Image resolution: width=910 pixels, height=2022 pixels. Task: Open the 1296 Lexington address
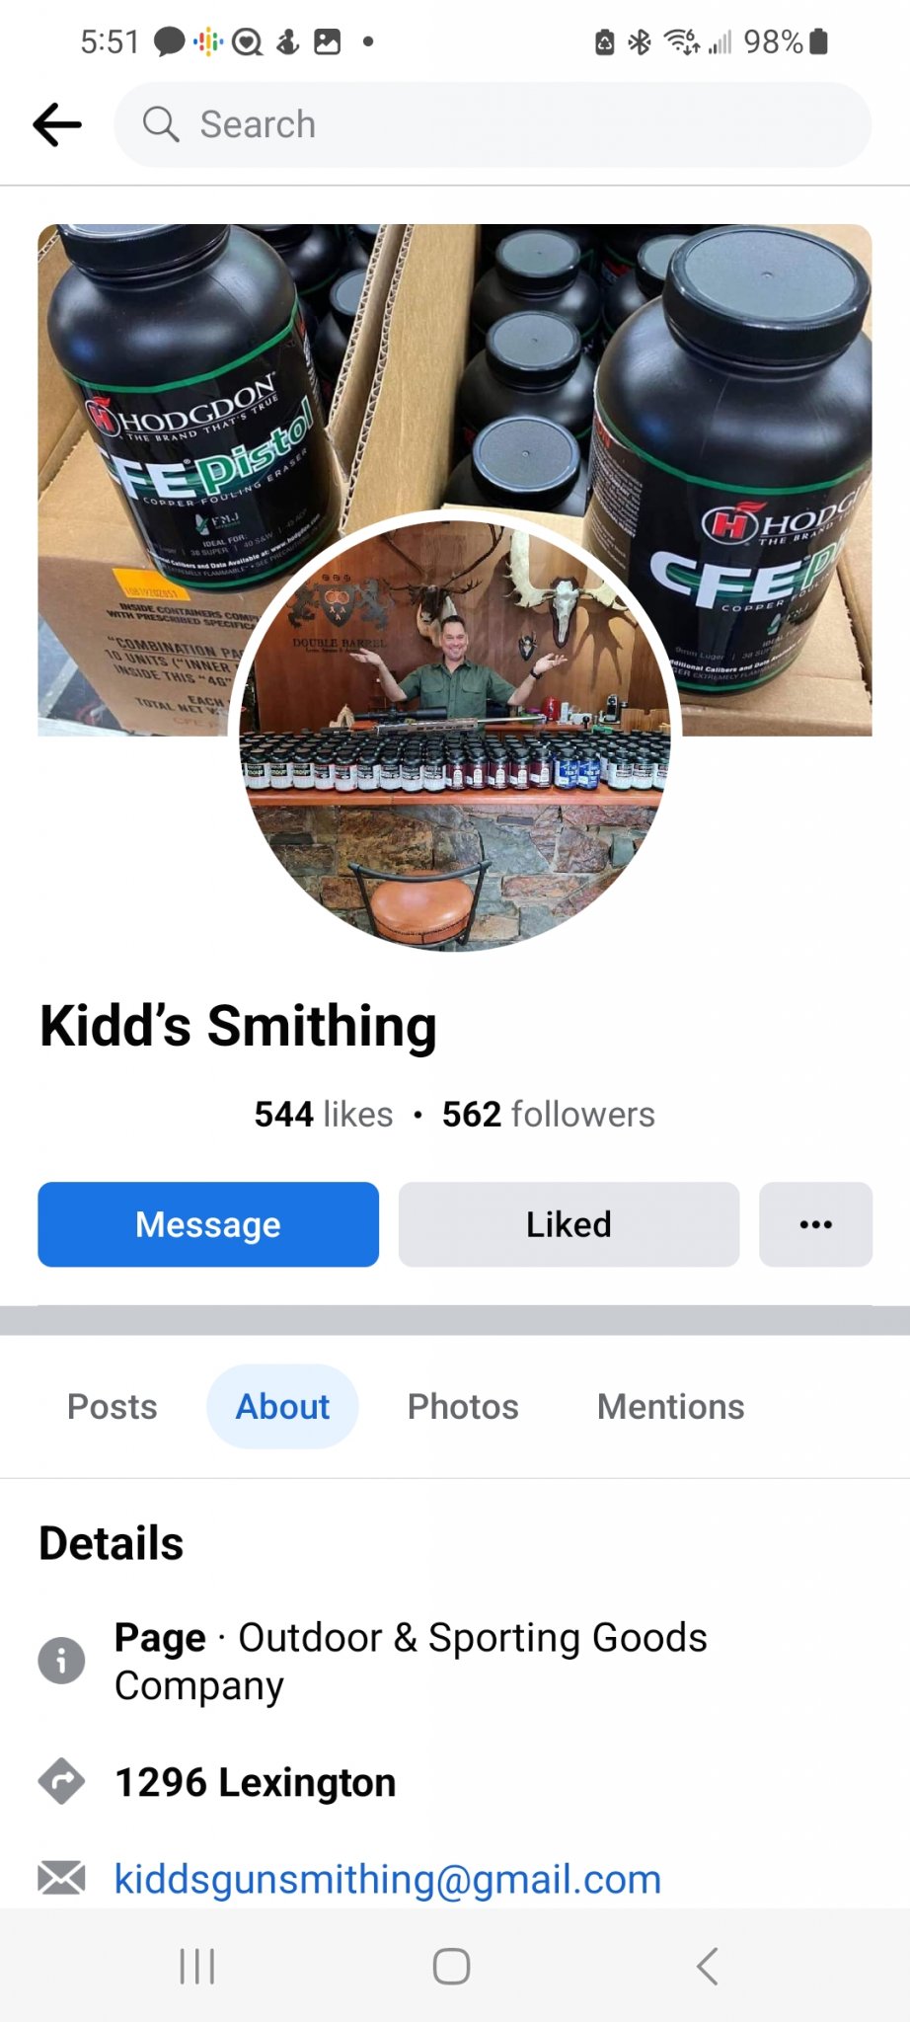pos(256,1783)
